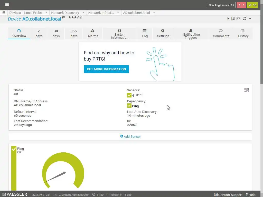This screenshot has height=197, width=263.
Task: Select the Overview tab
Action: [x=19, y=33]
